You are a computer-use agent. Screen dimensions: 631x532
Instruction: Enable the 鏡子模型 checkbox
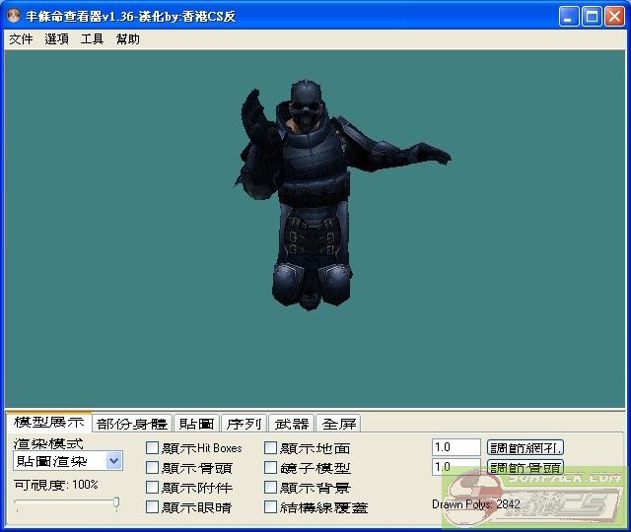(x=271, y=468)
